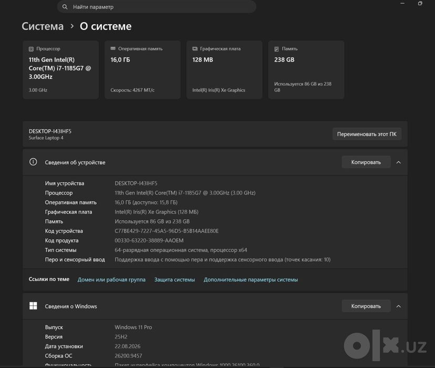Viewport: 435px width, 368px height.
Task: Click the 'Windows 11 Pro' edition value
Action: click(x=133, y=327)
